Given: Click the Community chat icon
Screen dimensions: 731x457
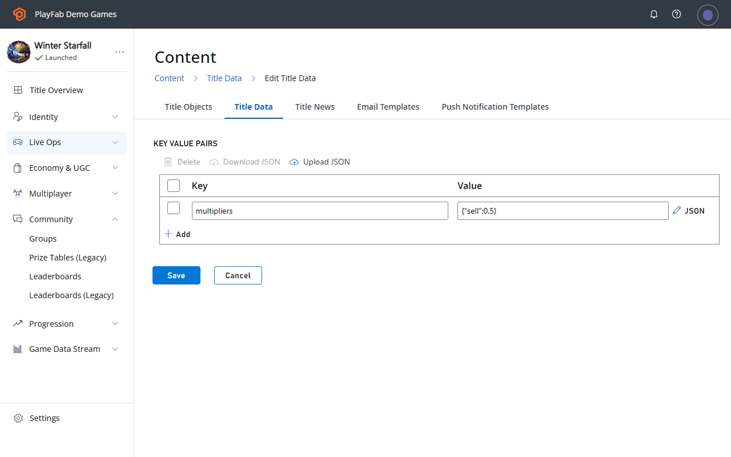Looking at the screenshot, I should click(x=18, y=219).
